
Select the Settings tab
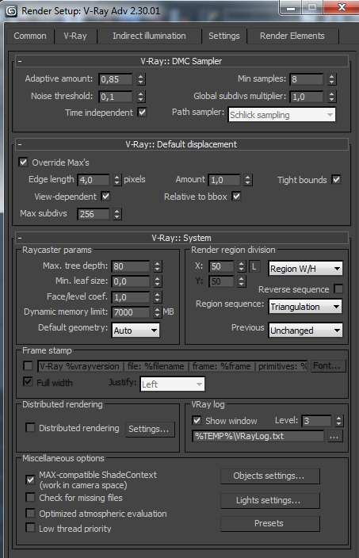223,36
